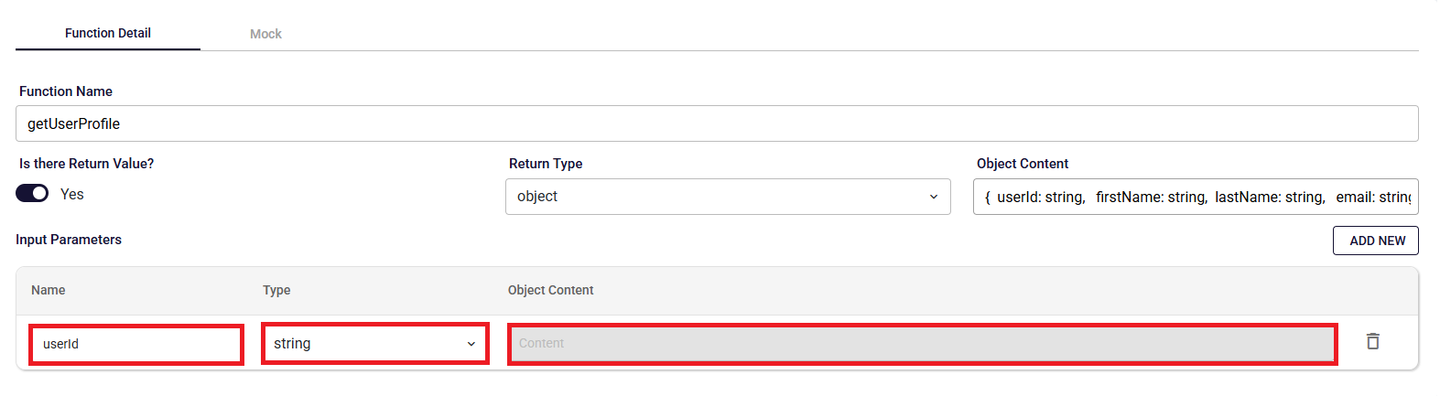Delete the userId parameter via trash icon

tap(1372, 341)
